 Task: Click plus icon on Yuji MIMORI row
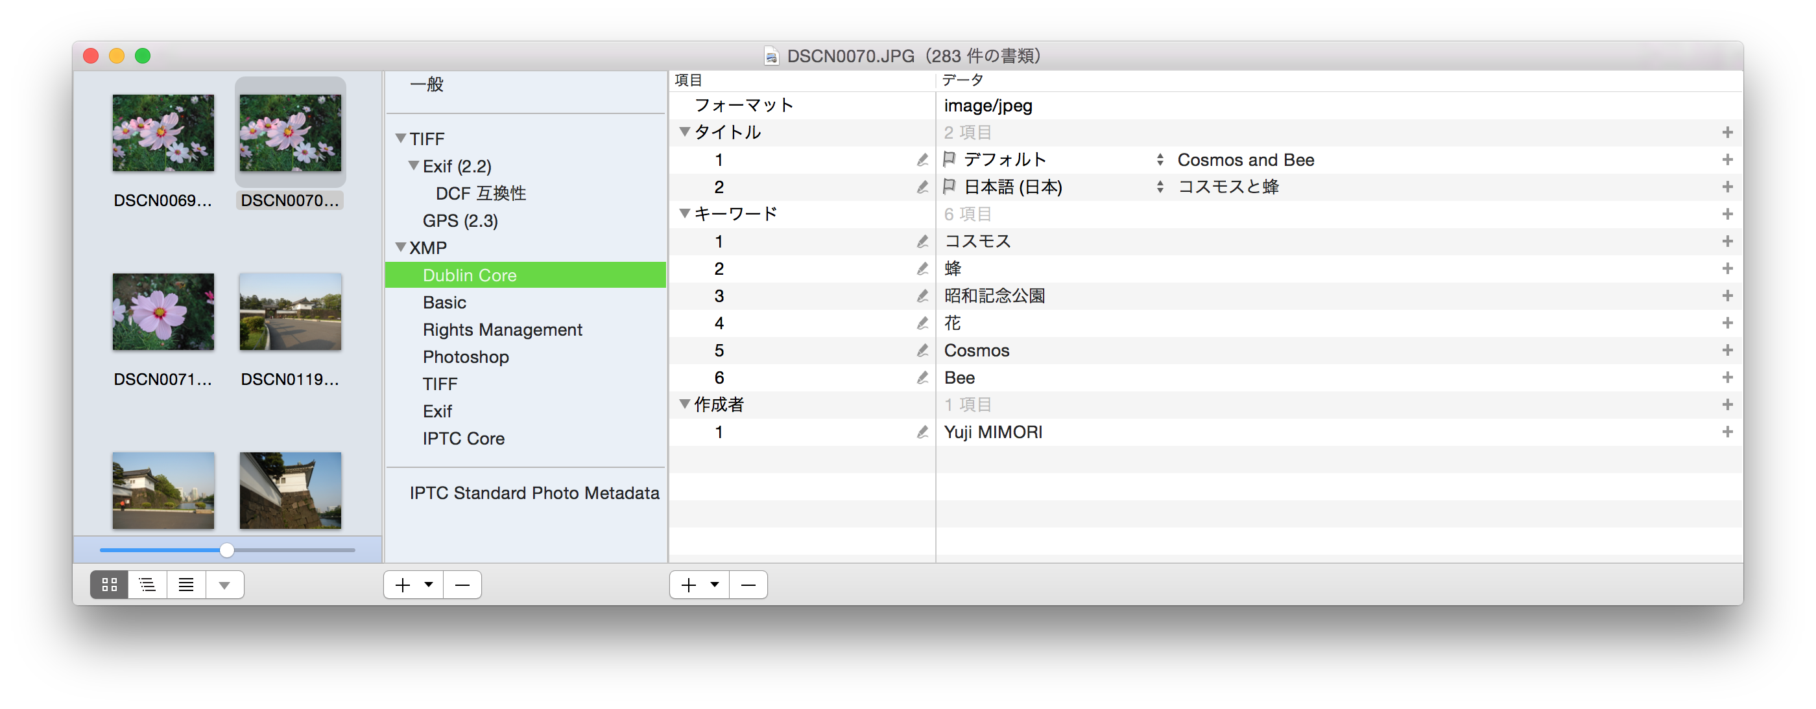1727,432
